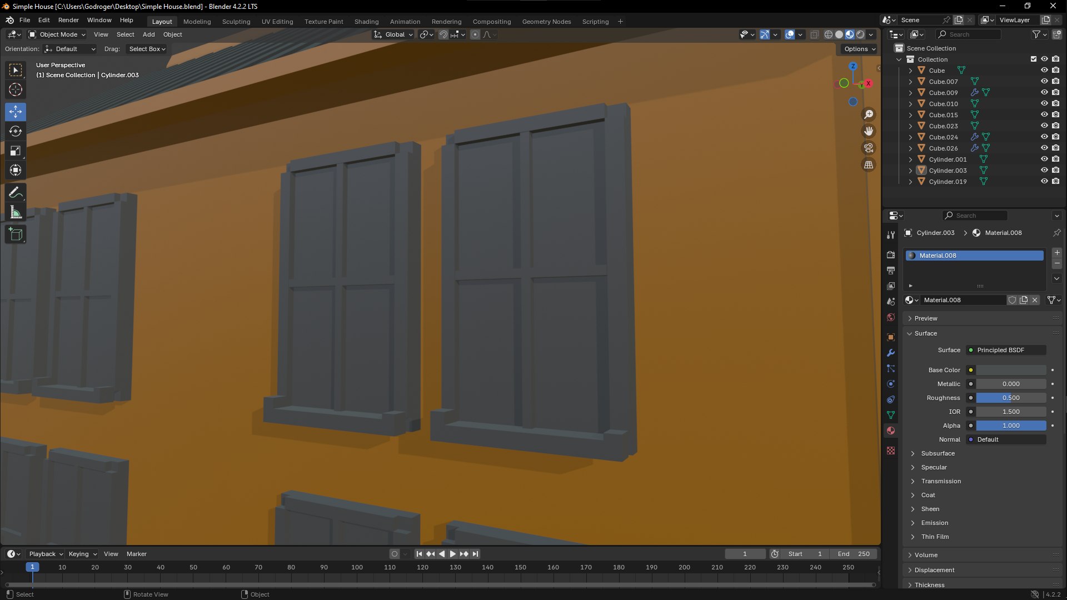Image resolution: width=1067 pixels, height=600 pixels.
Task: Toggle the Snap magnet button
Action: [x=443, y=34]
